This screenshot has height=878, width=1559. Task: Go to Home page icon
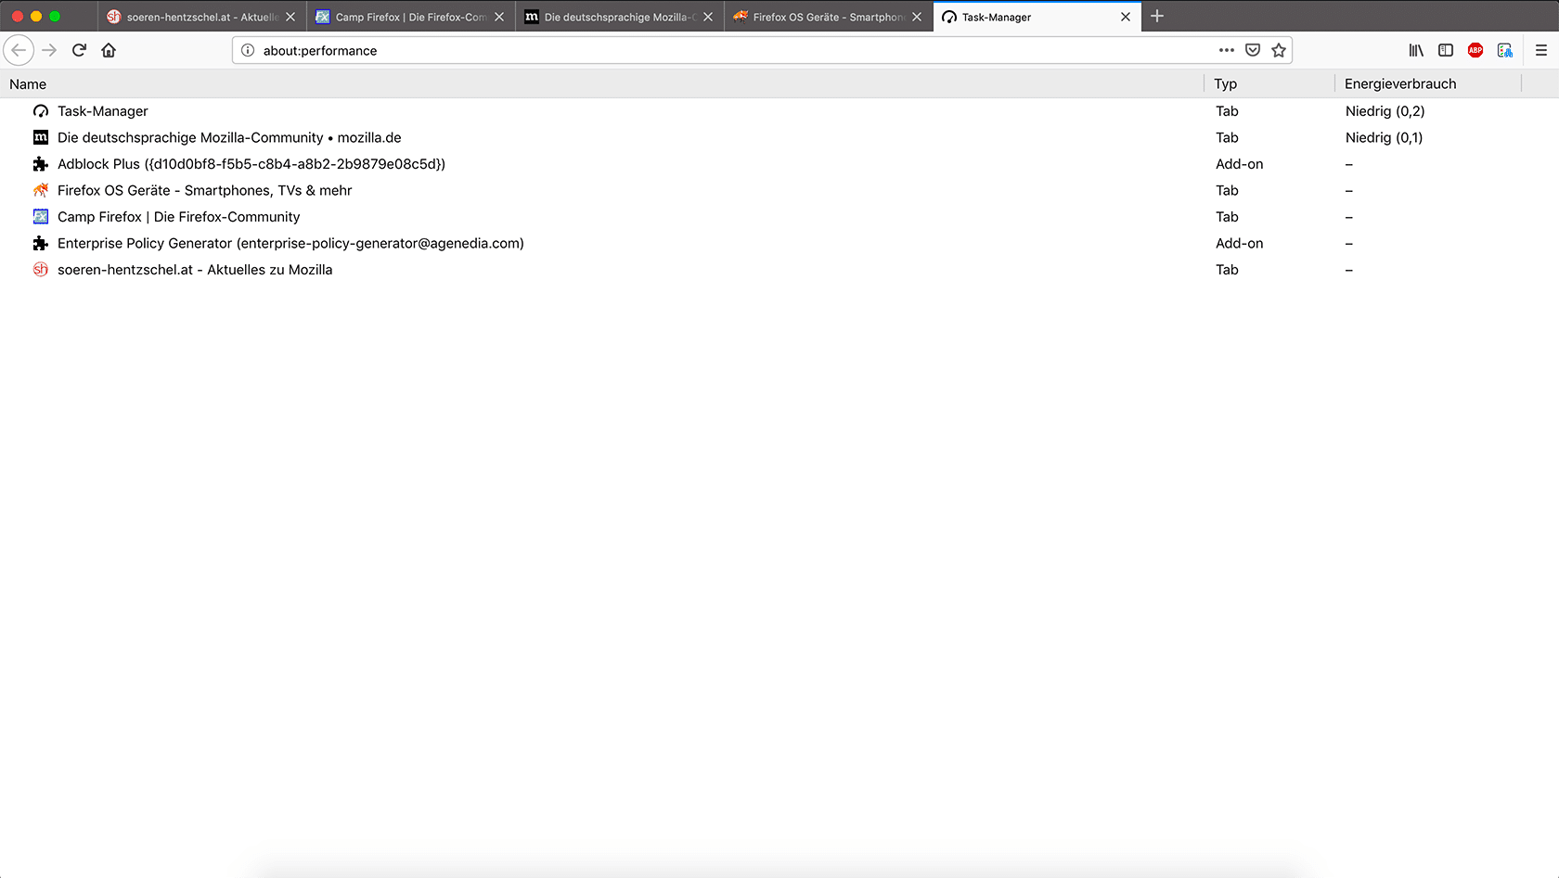[x=109, y=50]
